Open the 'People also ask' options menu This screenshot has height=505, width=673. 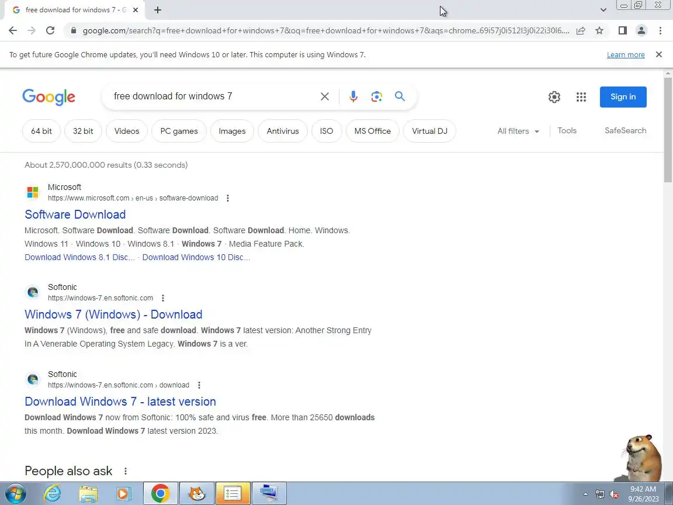(x=126, y=471)
